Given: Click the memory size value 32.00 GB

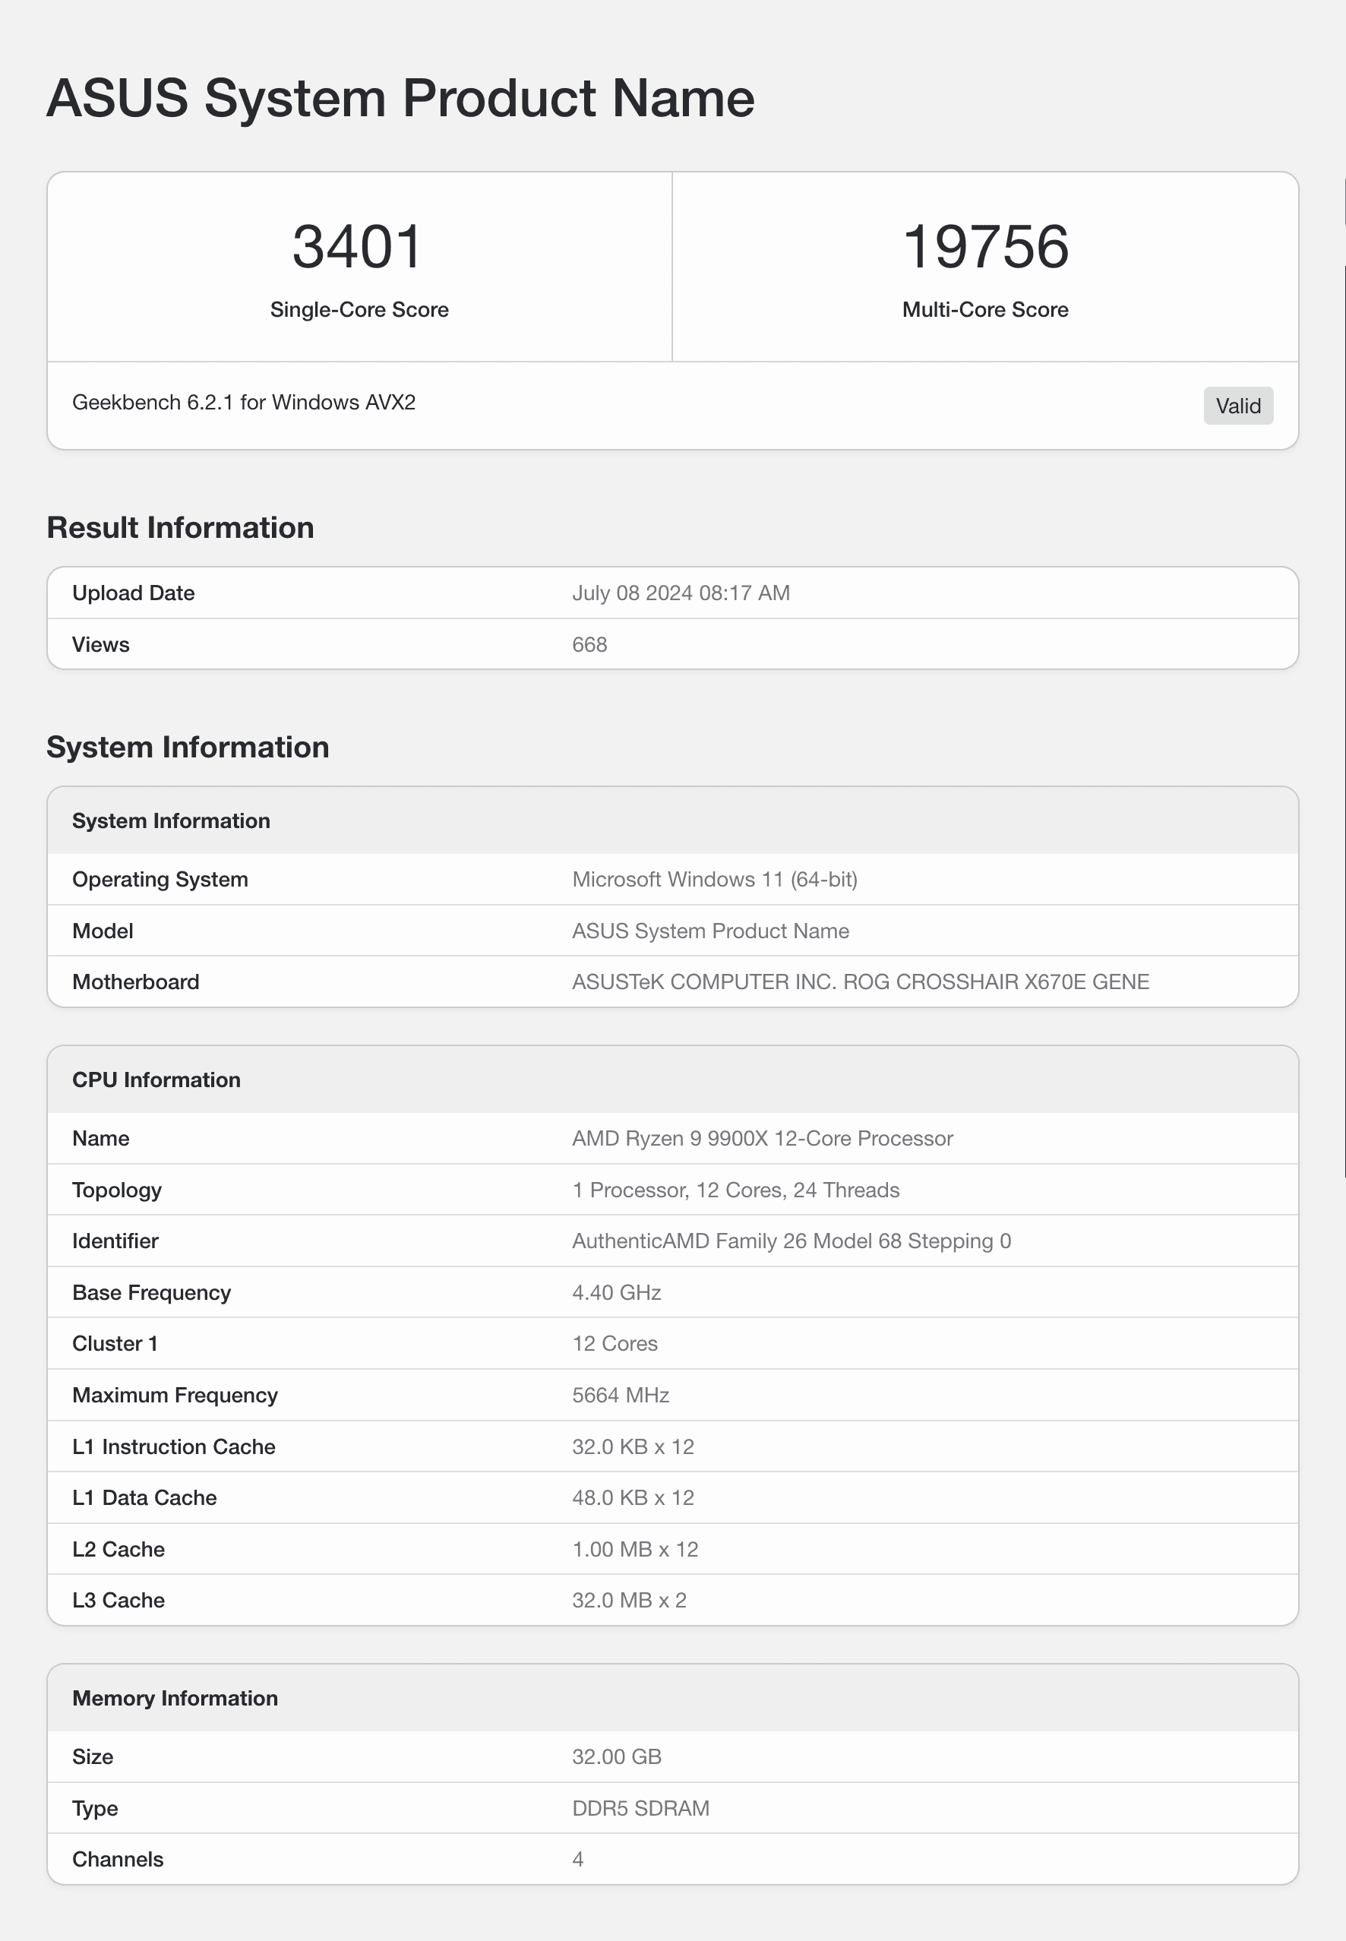Looking at the screenshot, I should pos(617,1756).
